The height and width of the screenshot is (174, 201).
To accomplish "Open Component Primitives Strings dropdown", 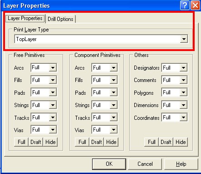I will pyautogui.click(x=113, y=105).
